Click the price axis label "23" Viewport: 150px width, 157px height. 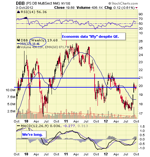pos(141,62)
